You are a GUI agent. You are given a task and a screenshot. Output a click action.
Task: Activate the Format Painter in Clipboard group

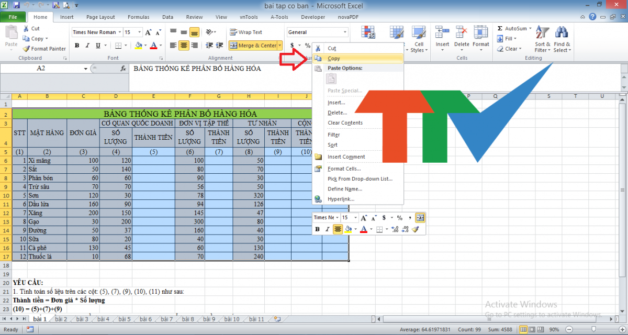pos(44,49)
